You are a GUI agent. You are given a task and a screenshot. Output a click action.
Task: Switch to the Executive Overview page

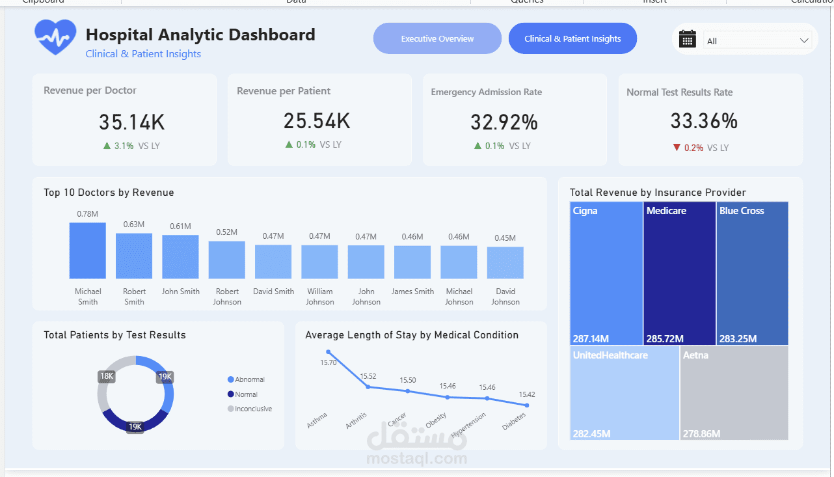click(x=437, y=38)
